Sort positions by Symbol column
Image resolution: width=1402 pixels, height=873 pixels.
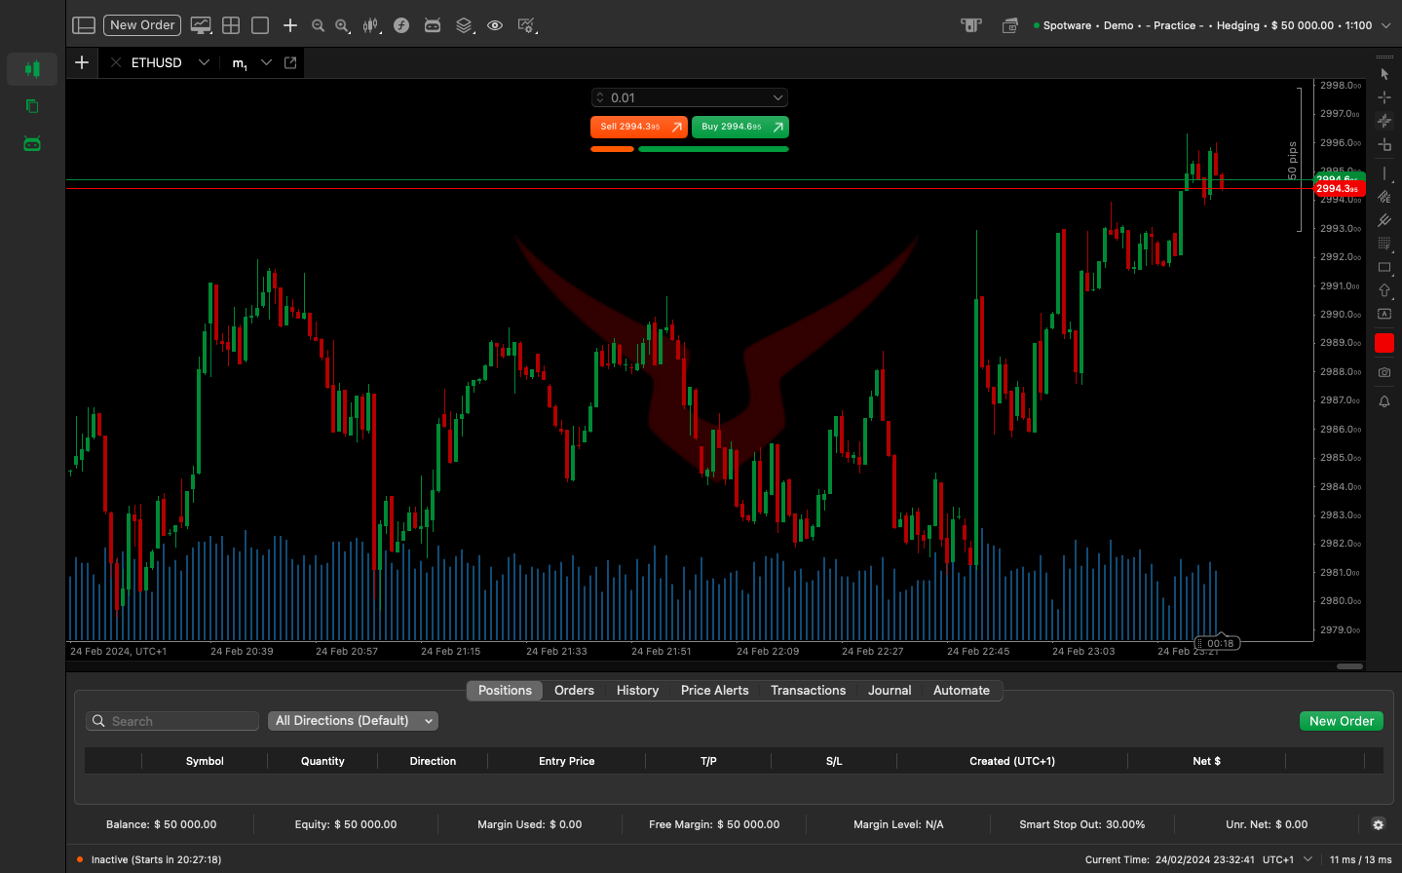tap(205, 761)
